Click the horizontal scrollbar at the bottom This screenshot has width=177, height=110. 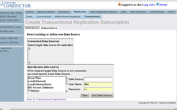(88, 109)
